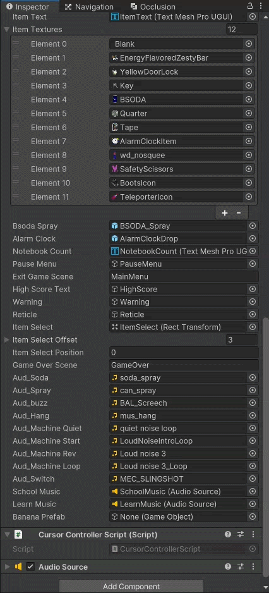269x593 pixels.
Task: Click the Add Component button
Action: (x=131, y=587)
